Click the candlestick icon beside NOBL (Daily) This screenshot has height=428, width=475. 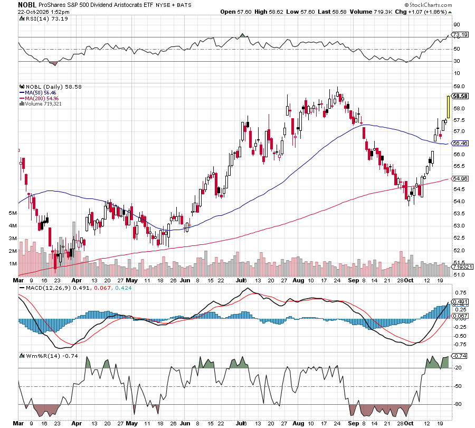click(22, 87)
